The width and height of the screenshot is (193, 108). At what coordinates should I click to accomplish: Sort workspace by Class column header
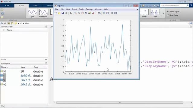coord(40,67)
